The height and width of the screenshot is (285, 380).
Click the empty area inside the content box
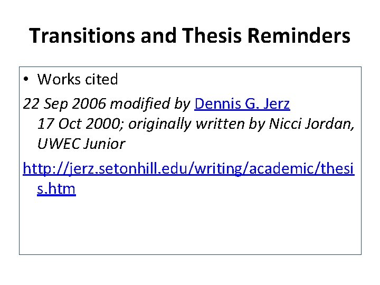point(190,227)
